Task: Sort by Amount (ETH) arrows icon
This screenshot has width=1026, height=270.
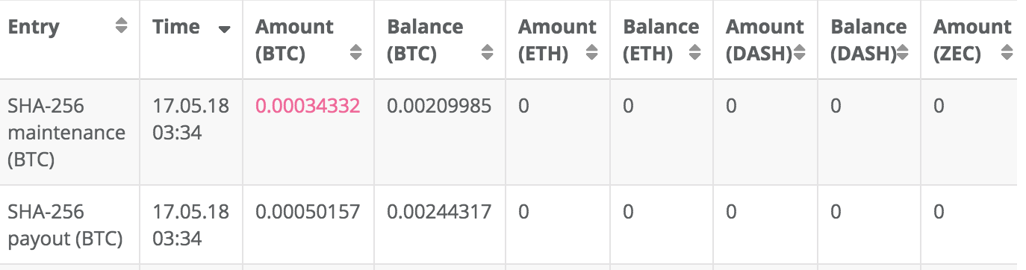Action: pyautogui.click(x=592, y=53)
